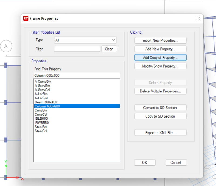Select Column 600x600 property row

tap(77, 106)
